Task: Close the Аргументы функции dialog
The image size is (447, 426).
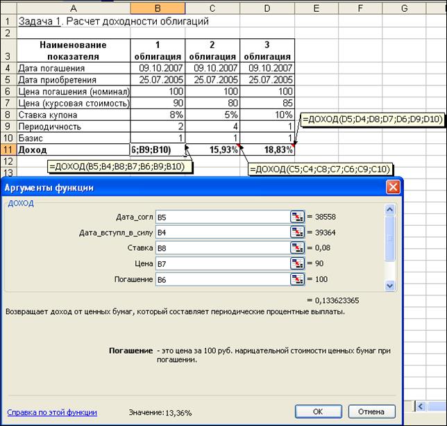Action: click(393, 188)
